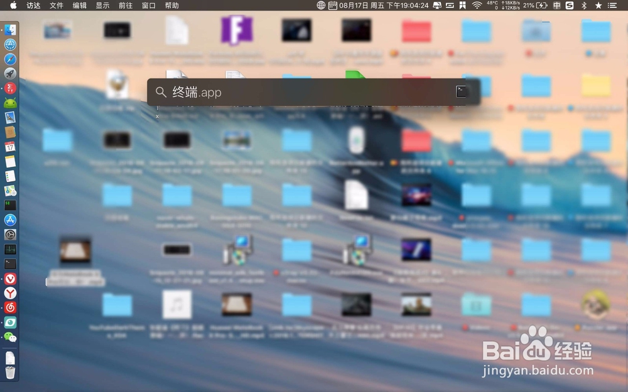Screen dimensions: 628x392
Task: Click the 中 input method icon
Action: click(556, 5)
